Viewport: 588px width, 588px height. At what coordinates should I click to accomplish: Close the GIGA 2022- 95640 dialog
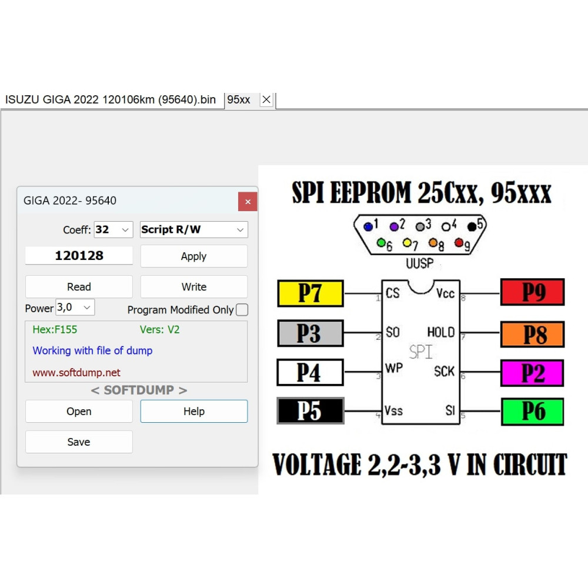(248, 202)
